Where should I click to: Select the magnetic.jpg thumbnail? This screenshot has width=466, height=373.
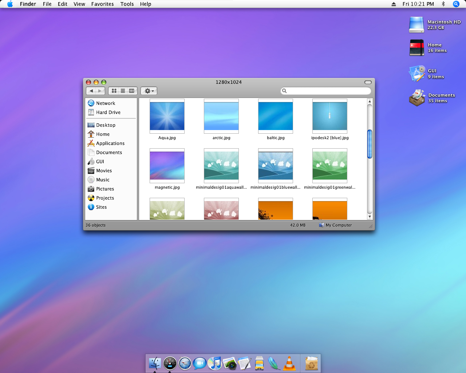(167, 166)
